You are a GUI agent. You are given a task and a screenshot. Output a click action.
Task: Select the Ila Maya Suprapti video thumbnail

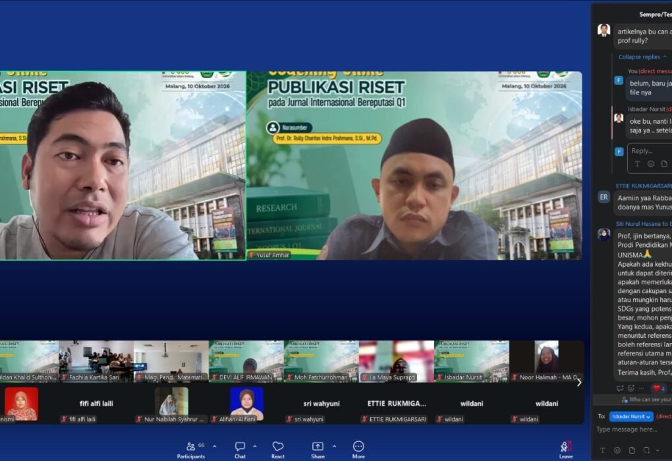[x=397, y=361]
